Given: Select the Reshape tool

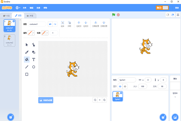Looking at the screenshot, I should pos(33,45).
